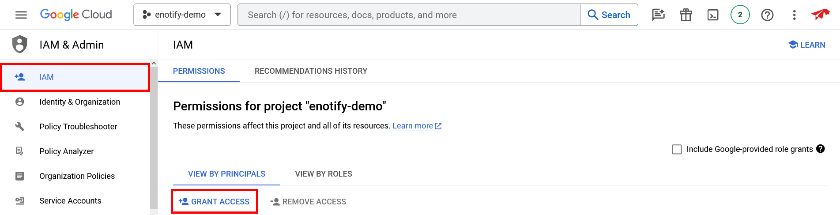The width and height of the screenshot is (840, 215).
Task: Follow the Learn more link
Action: coord(413,126)
